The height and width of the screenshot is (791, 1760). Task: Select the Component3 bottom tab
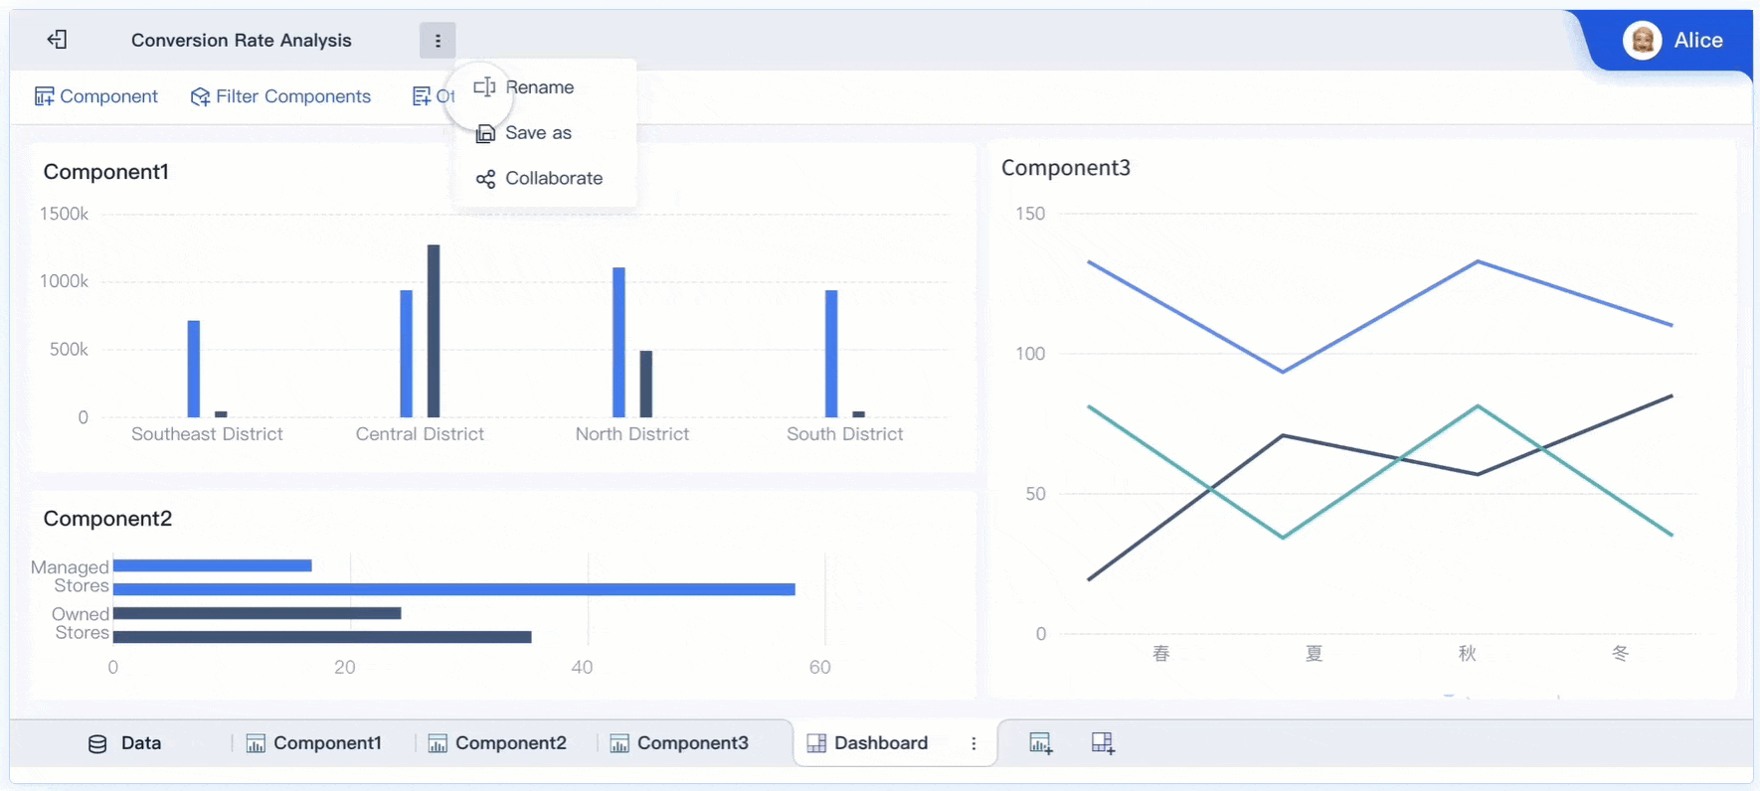click(x=679, y=743)
